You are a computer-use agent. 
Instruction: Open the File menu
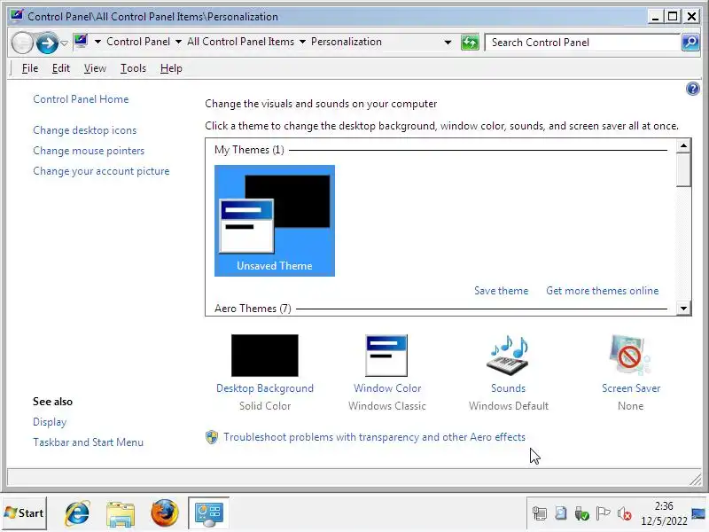30,68
